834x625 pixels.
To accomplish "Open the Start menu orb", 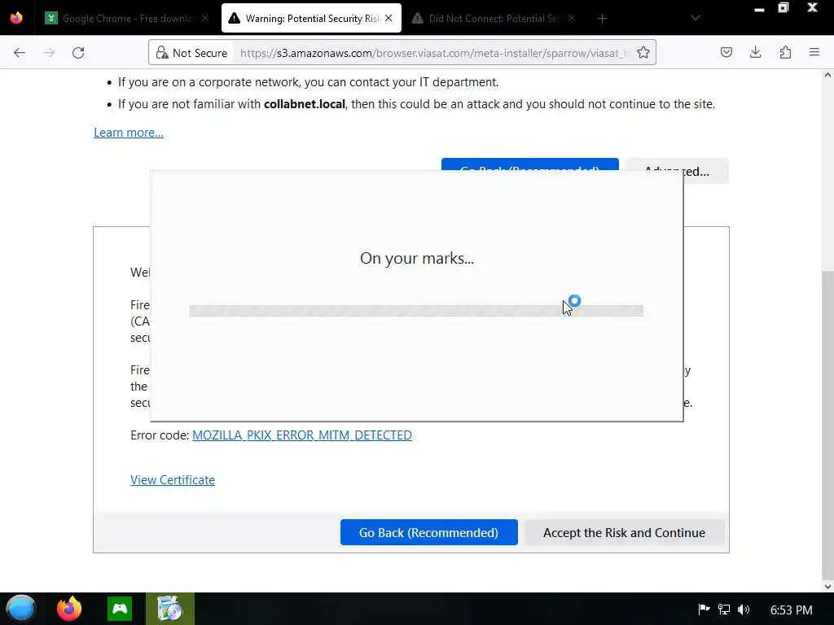I will point(20,609).
